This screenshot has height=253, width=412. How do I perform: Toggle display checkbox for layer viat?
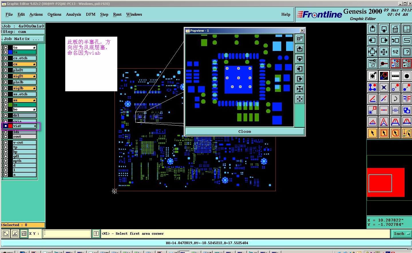click(6, 126)
